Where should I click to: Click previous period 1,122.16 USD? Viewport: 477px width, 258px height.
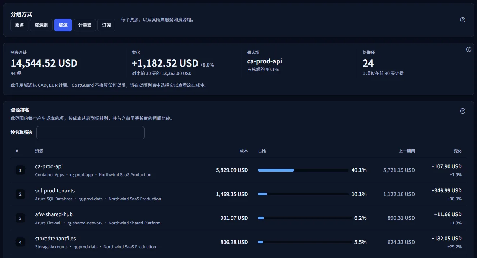point(399,194)
